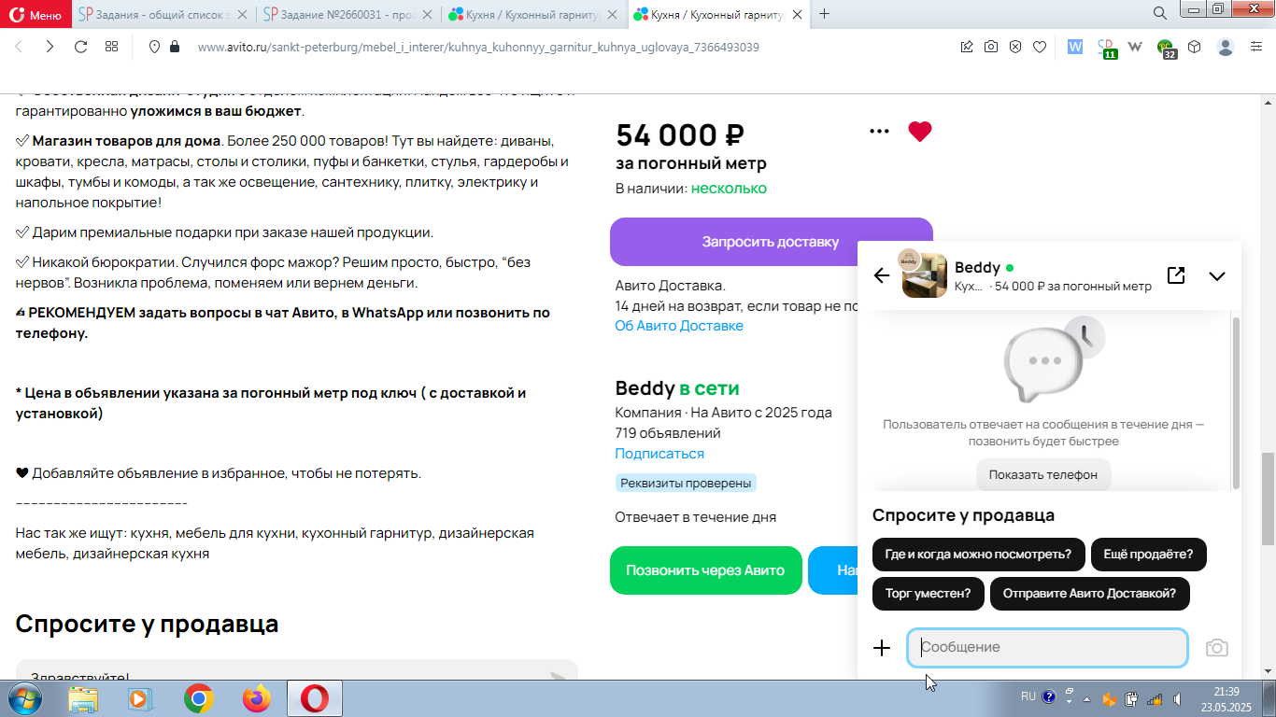Viewport: 1276px width, 717px height.
Task: Open the Об Авито Доставке link
Action: [679, 326]
